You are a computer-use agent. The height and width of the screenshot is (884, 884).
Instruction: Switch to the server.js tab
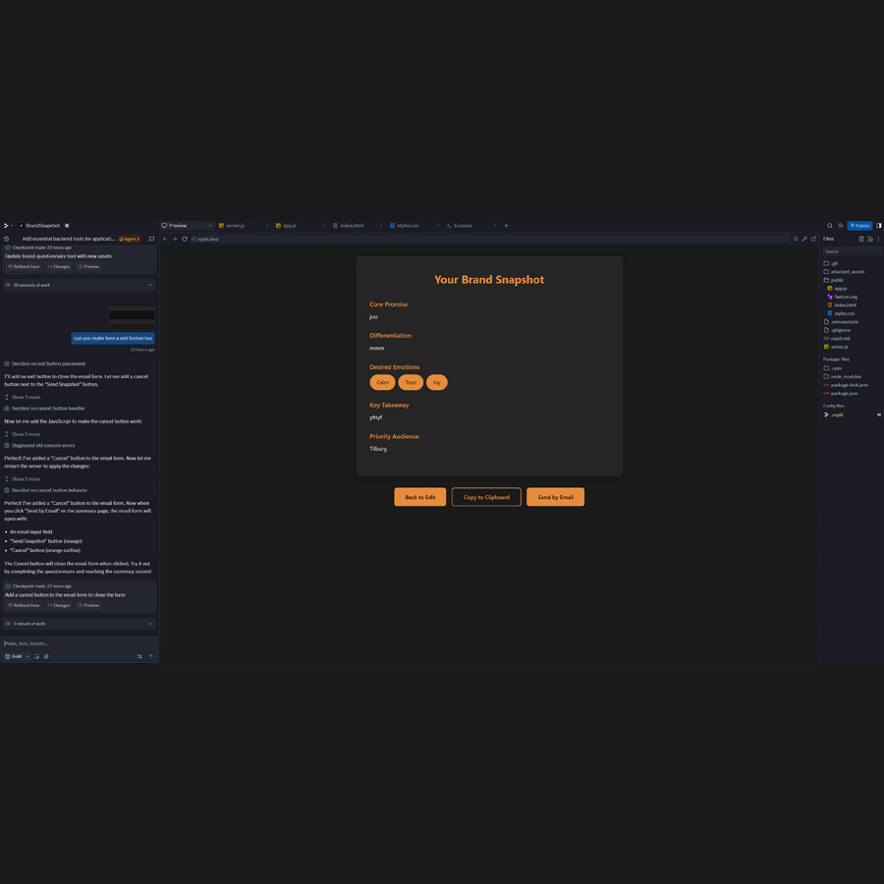tap(234, 226)
